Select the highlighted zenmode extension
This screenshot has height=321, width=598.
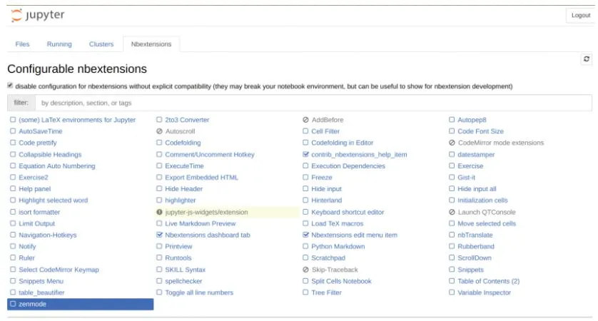(x=34, y=305)
